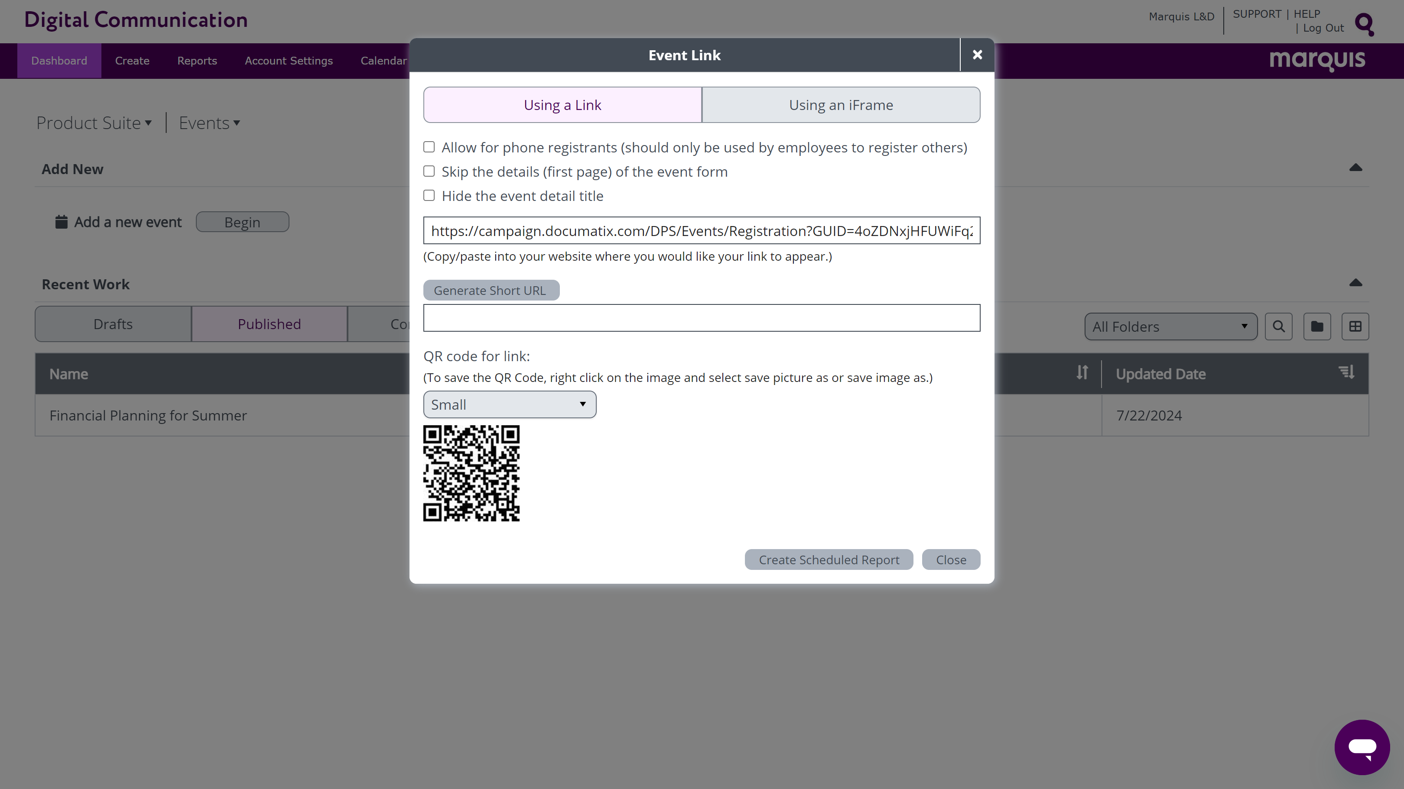Screen dimensions: 1404x789
Task: Select the Using a Link tab
Action: (562, 105)
